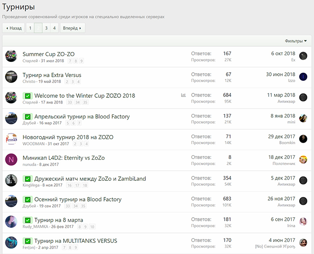Click nunuda's purple N avatar
This screenshot has width=314, height=254.
pos(11,160)
